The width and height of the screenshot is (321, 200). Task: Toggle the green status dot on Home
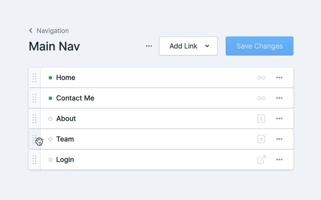(50, 78)
